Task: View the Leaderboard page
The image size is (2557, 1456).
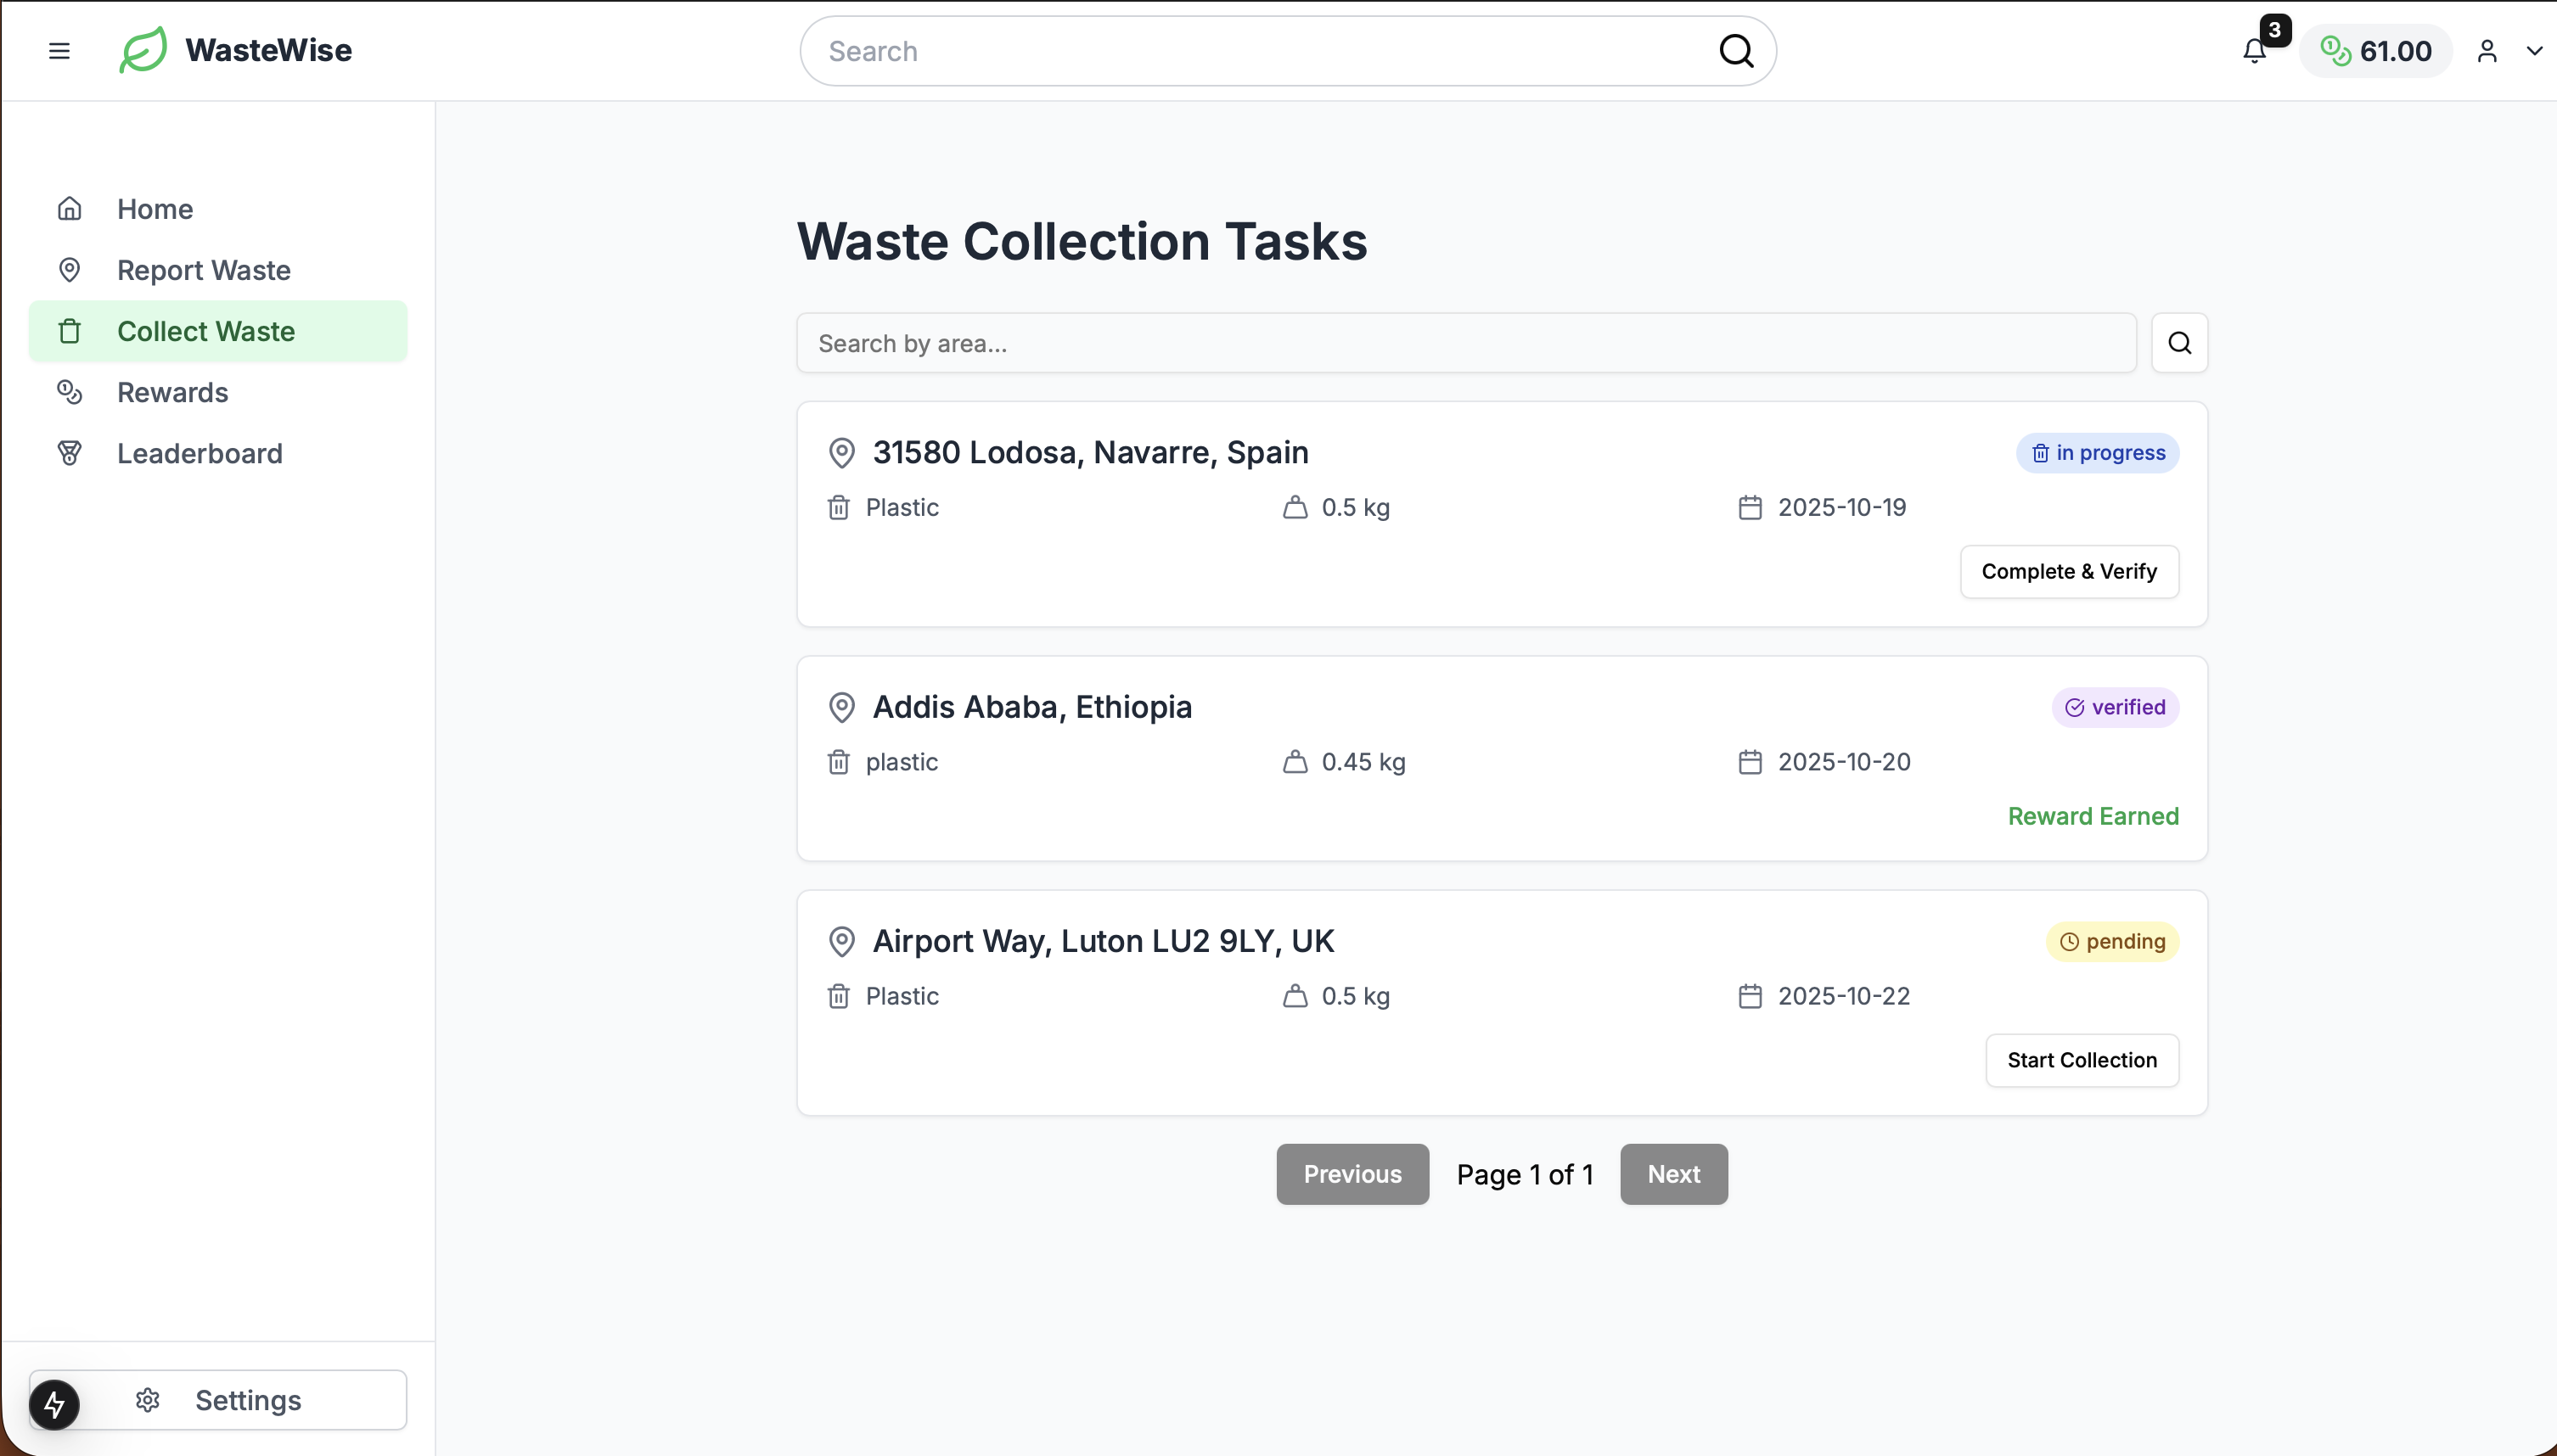Action: [x=200, y=453]
